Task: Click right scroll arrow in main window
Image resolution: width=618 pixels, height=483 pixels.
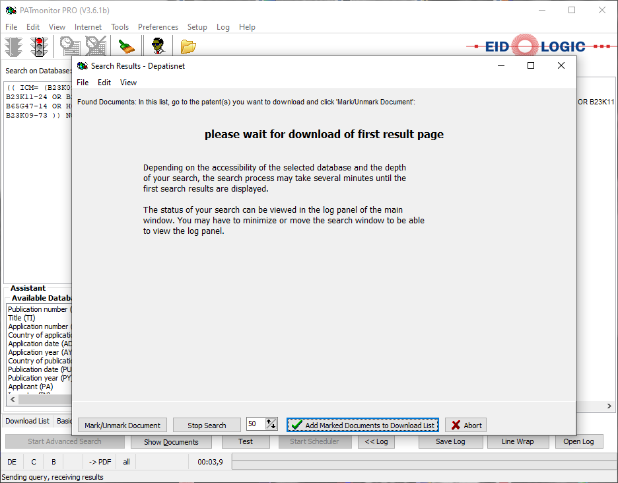Action: 609,406
